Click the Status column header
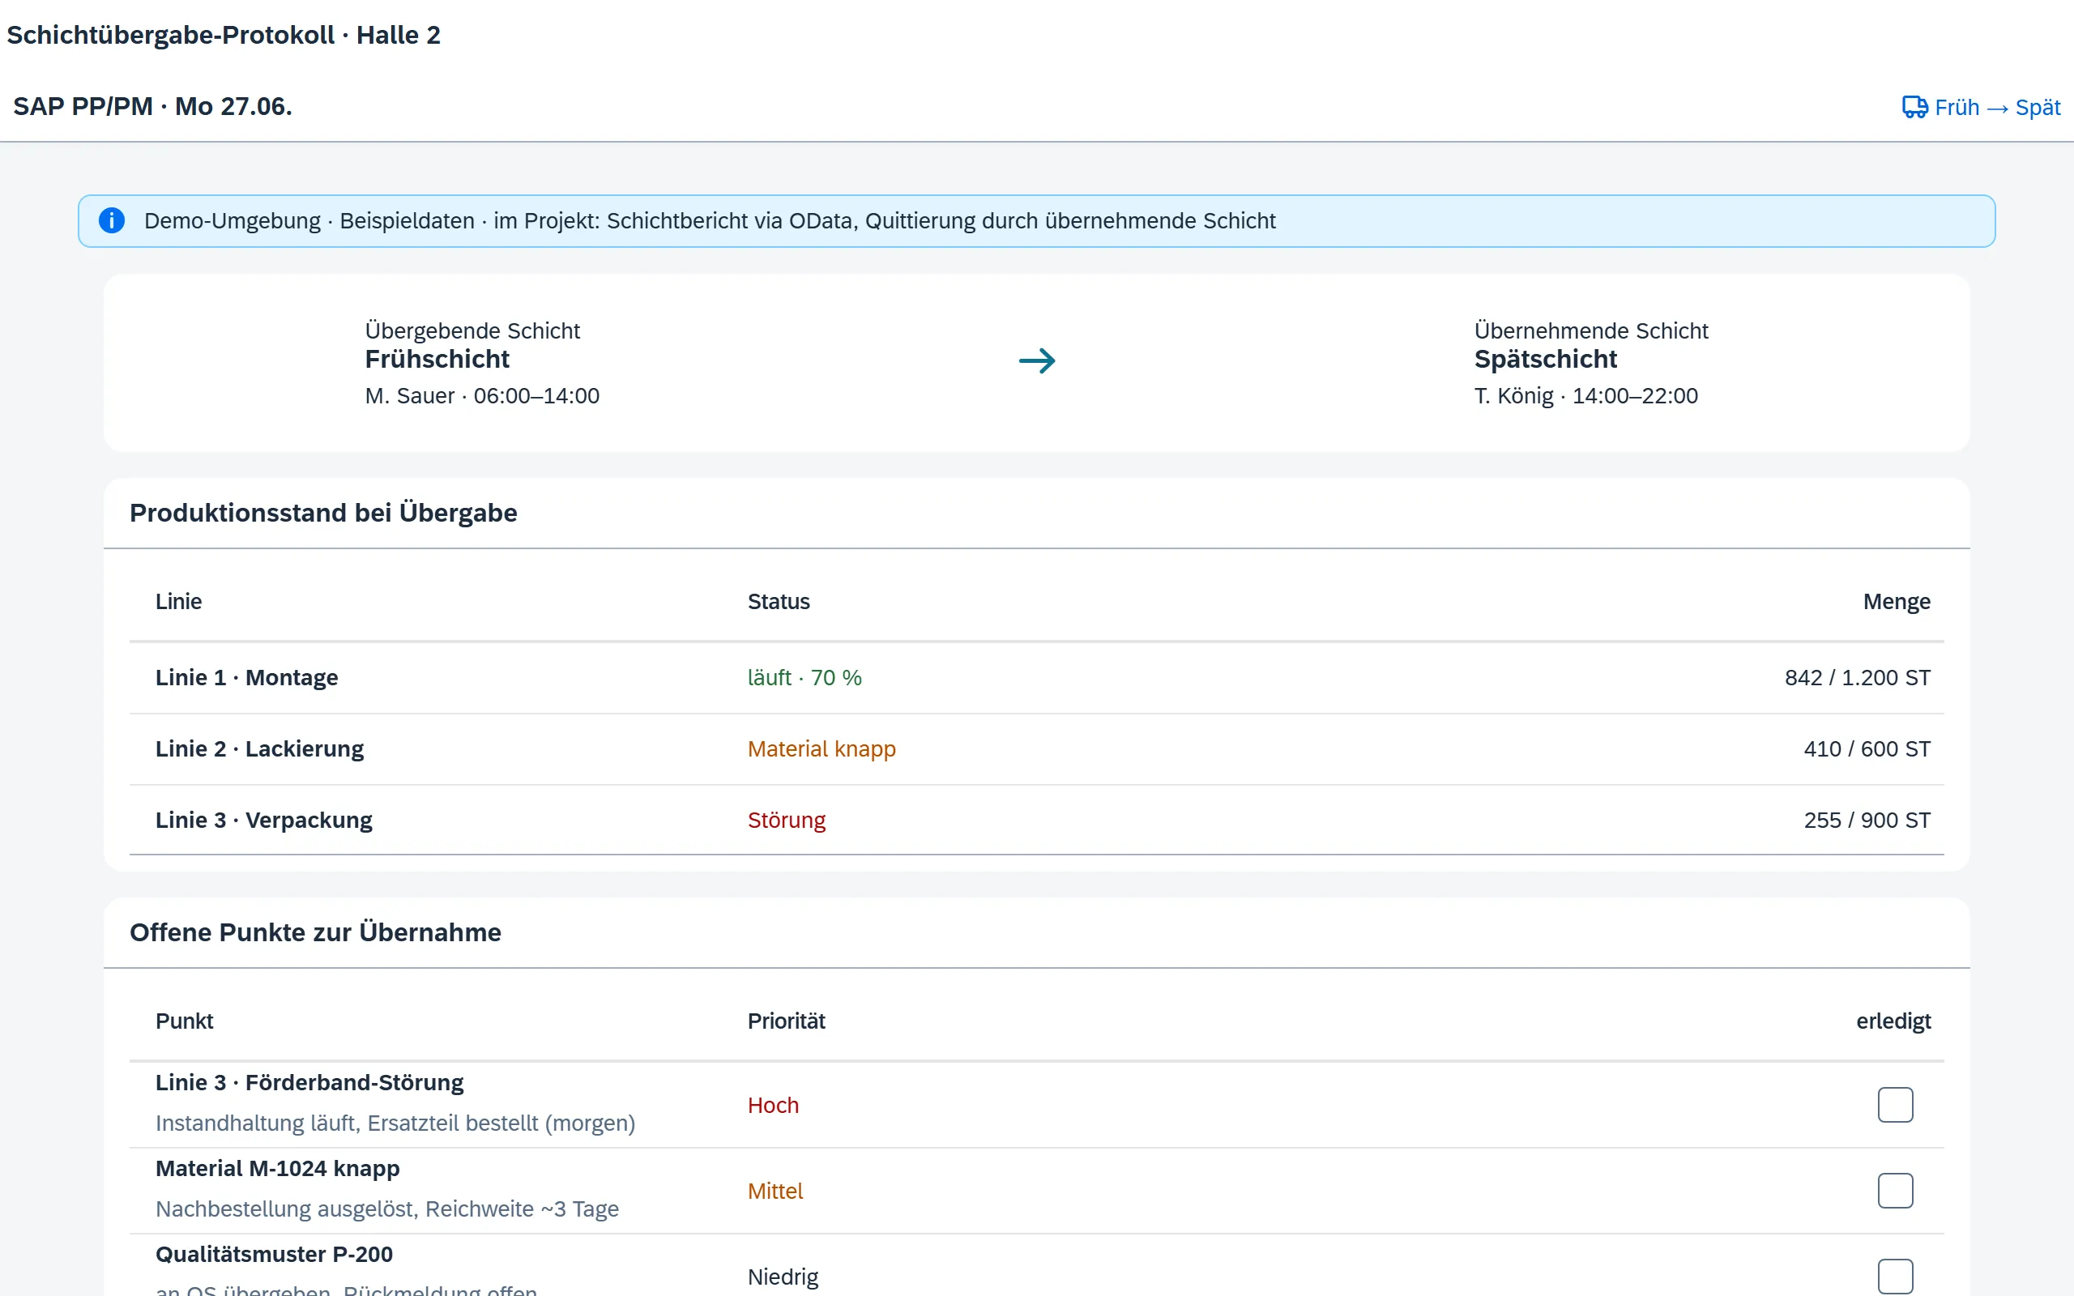 click(x=779, y=602)
